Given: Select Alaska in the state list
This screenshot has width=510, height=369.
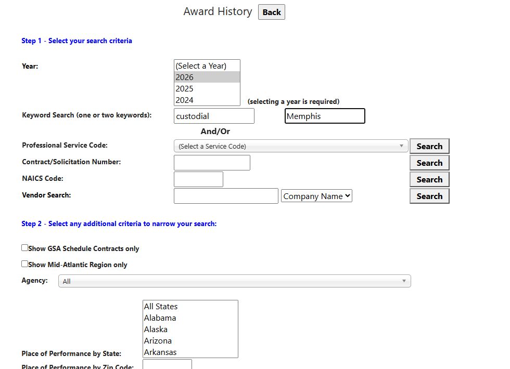Looking at the screenshot, I should [190, 329].
